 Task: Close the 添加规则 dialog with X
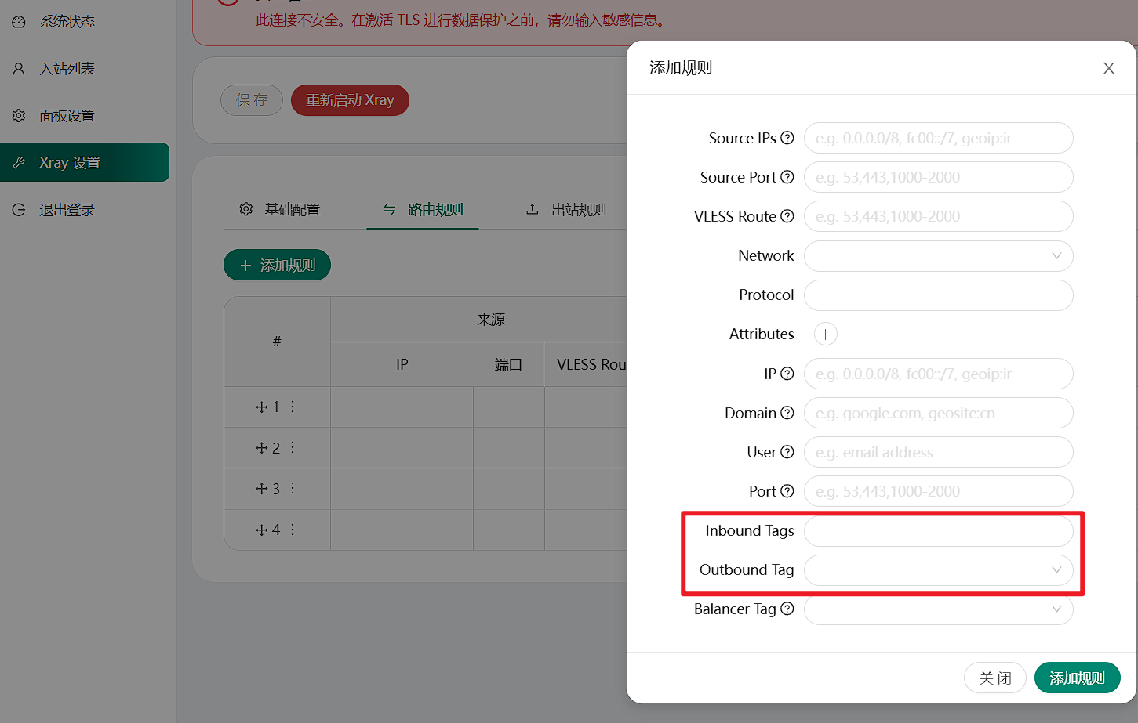coord(1108,68)
